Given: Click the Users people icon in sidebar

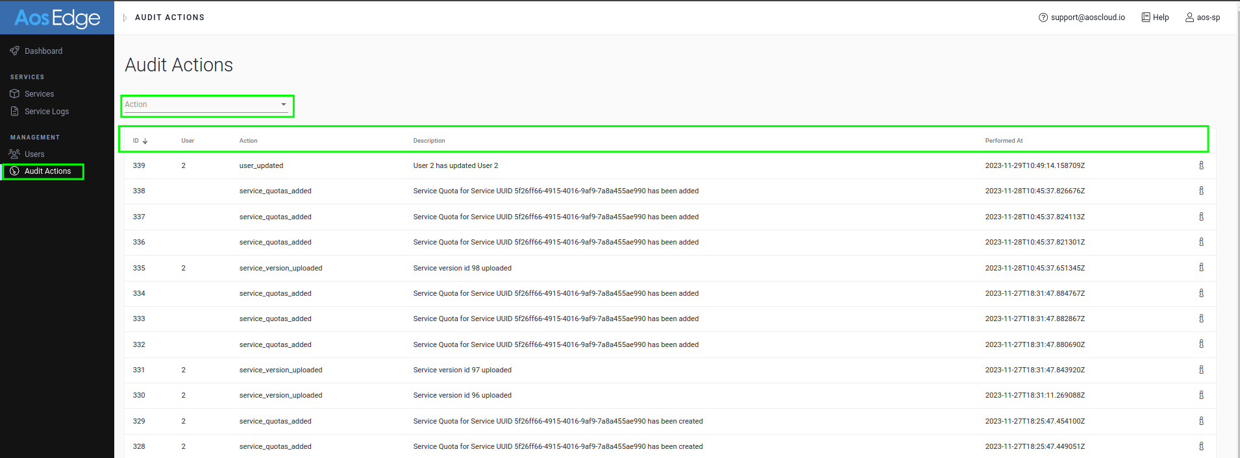Looking at the screenshot, I should tap(14, 154).
